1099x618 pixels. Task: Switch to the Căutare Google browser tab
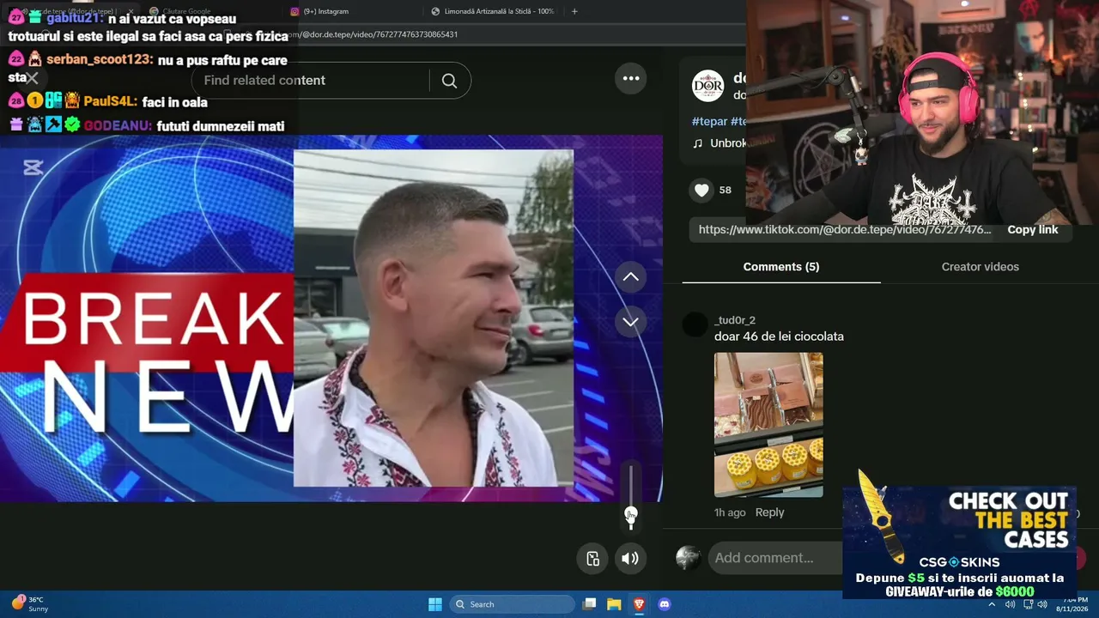tap(185, 11)
